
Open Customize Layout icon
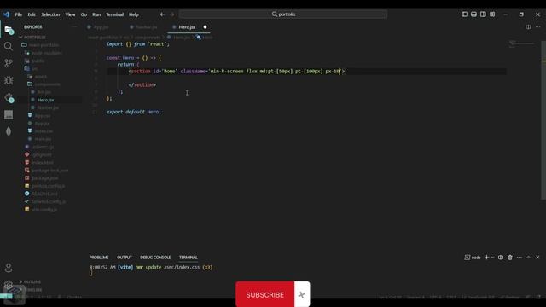(492, 14)
